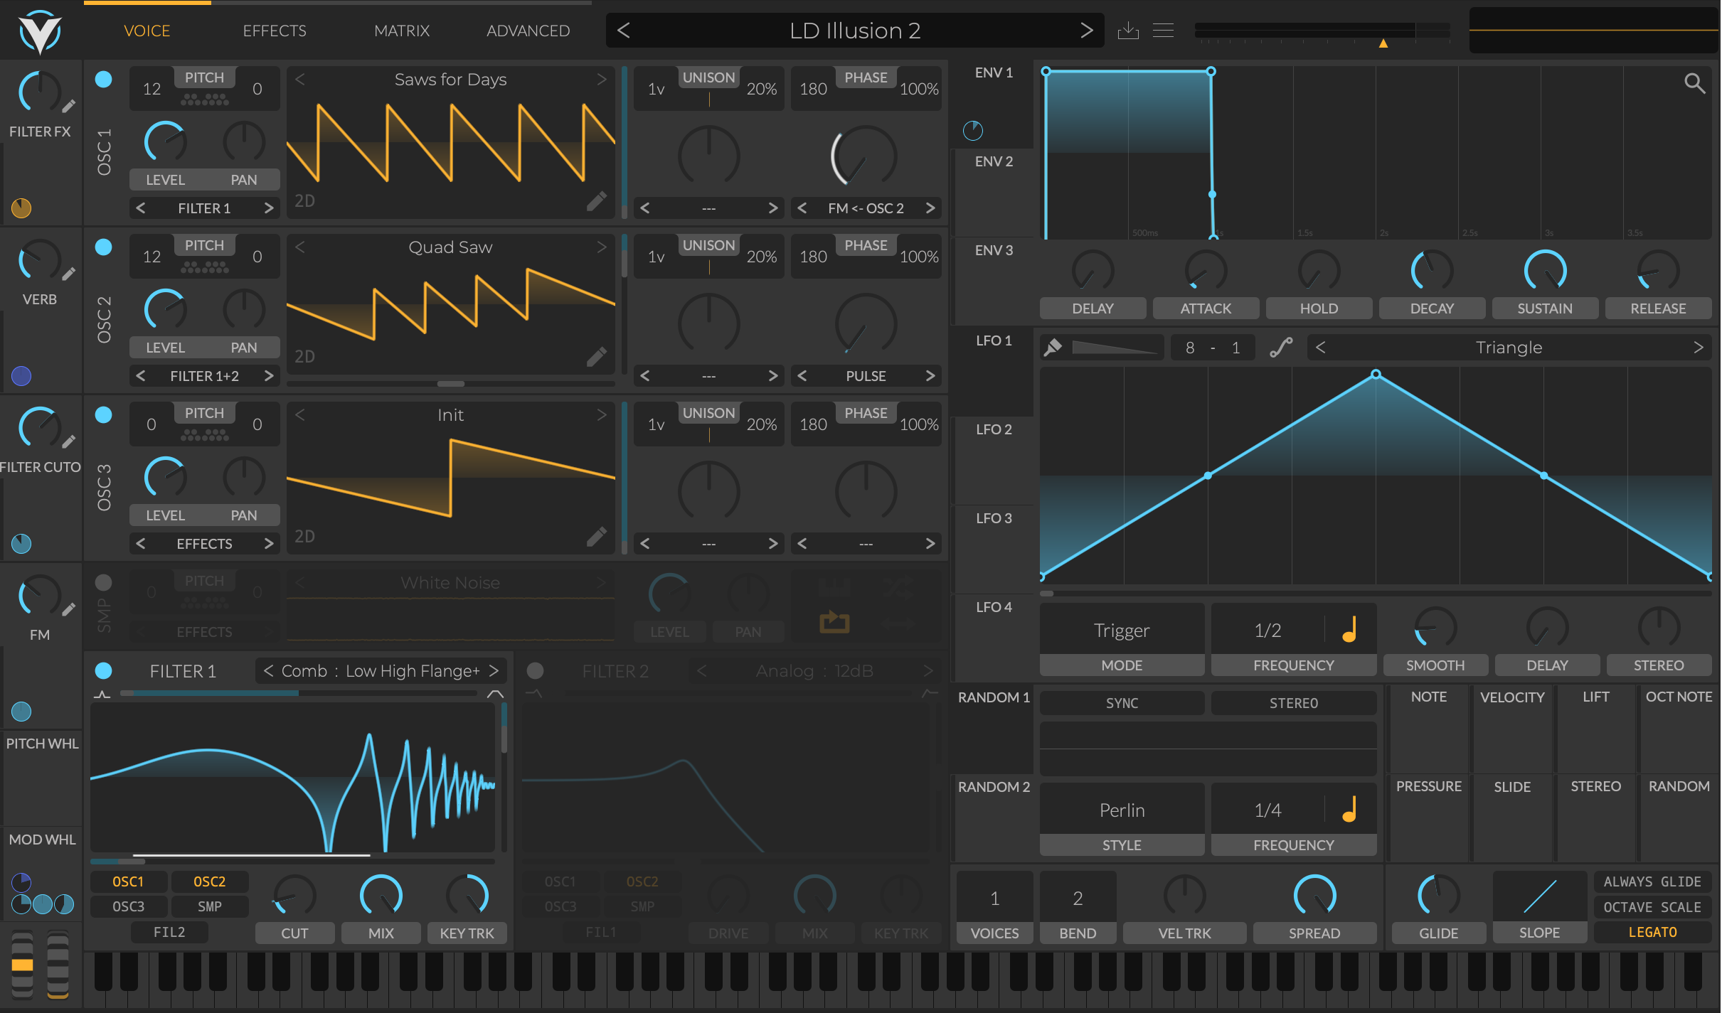Toggle OSC1 input for Filter 1

tap(128, 881)
